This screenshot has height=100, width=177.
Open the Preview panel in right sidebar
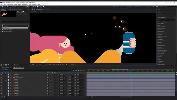pyautogui.click(x=160, y=15)
